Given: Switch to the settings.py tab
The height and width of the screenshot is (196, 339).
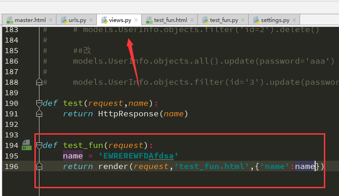Looking at the screenshot, I should [x=274, y=20].
